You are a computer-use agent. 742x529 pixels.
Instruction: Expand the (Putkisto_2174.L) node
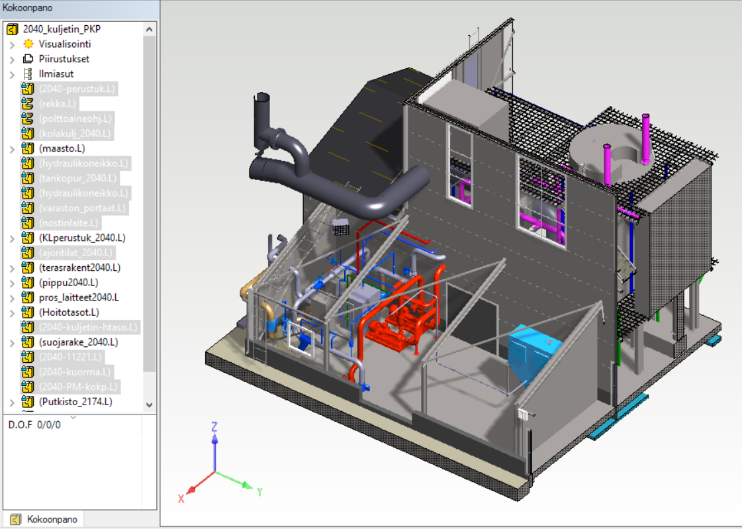pyautogui.click(x=12, y=402)
